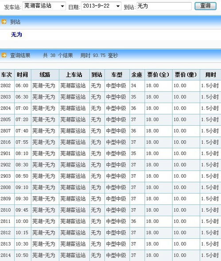Select train number 2811
The width and height of the screenshot is (221, 261).
(x=6, y=221)
